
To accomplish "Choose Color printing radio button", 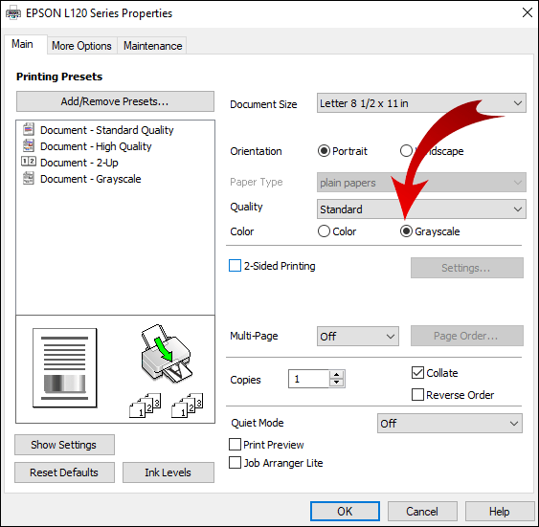I will tap(324, 231).
